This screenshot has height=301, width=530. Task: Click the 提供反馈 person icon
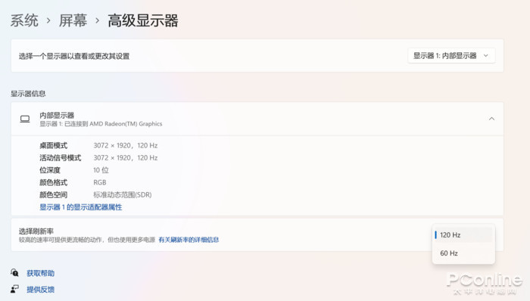14,289
